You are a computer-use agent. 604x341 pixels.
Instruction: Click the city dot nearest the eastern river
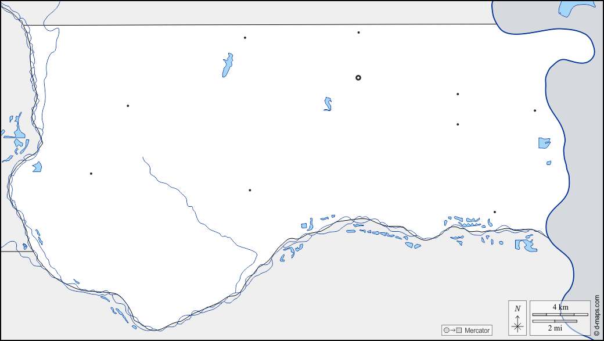coord(535,110)
